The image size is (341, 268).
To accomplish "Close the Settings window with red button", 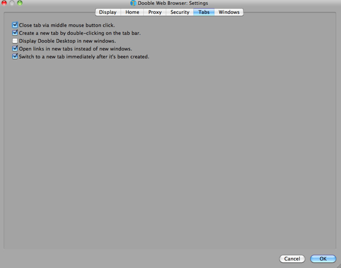I will point(4,3).
